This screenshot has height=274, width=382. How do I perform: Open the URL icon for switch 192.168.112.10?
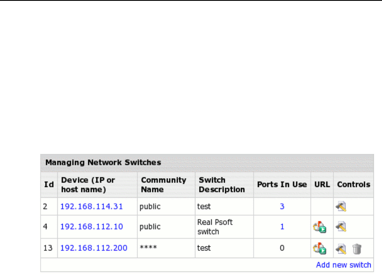pos(320,227)
